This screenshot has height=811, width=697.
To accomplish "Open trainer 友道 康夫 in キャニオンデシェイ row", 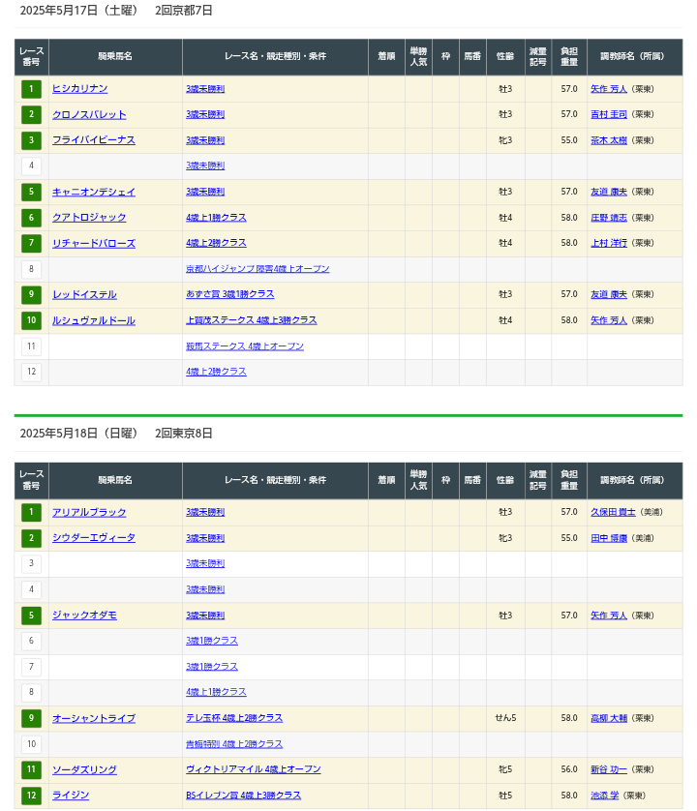I will click(609, 192).
